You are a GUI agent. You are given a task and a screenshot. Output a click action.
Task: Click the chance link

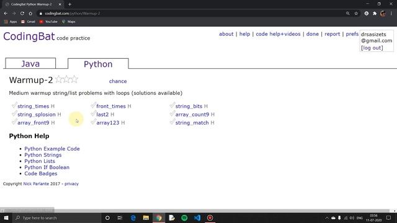(x=118, y=81)
